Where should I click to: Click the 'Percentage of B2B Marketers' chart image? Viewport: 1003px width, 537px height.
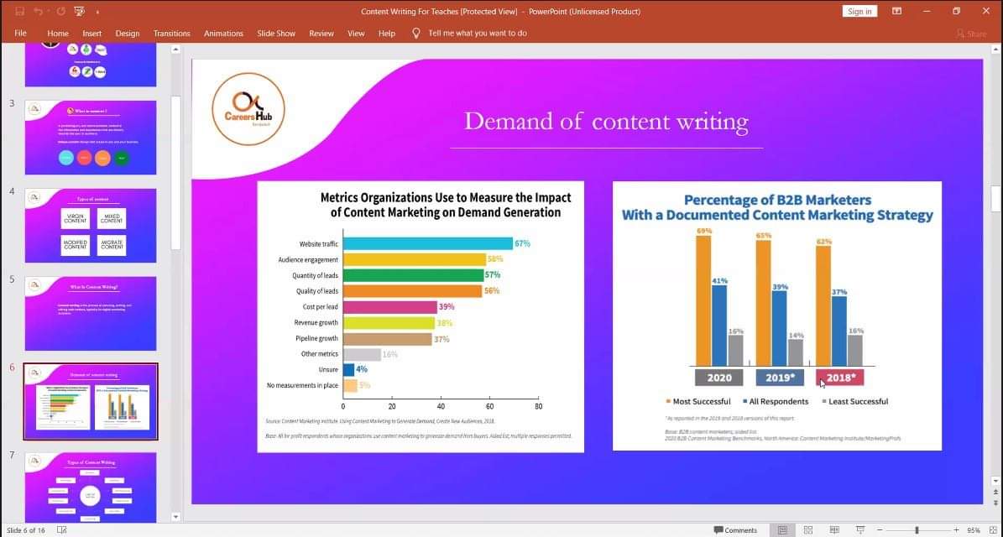[x=777, y=315]
